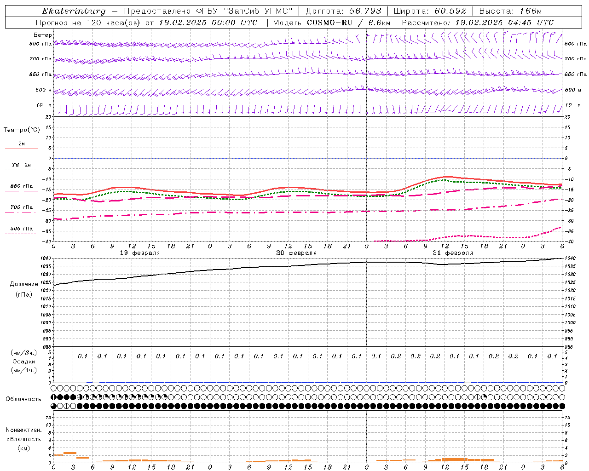Click 'Прогноз на 120 часа(ов)' forecast text
The width and height of the screenshot is (589, 471).
point(88,23)
